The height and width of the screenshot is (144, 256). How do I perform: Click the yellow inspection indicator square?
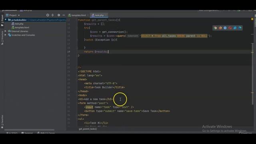coord(252,19)
